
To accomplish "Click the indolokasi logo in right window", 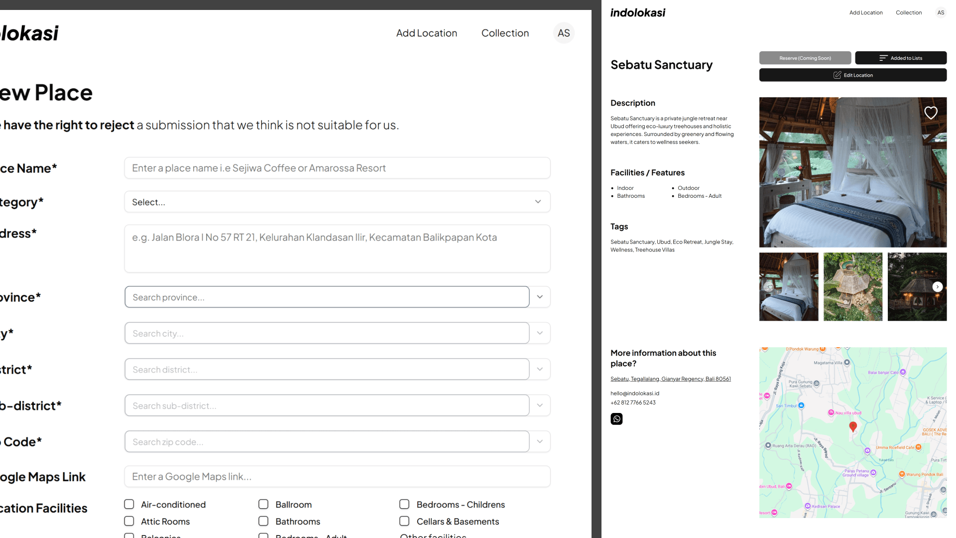I will tap(638, 13).
